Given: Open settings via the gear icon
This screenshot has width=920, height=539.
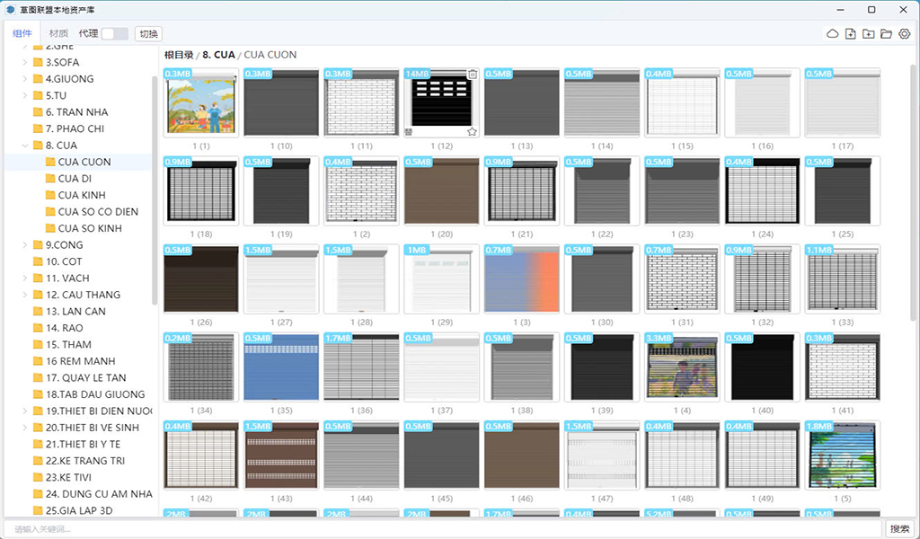Looking at the screenshot, I should pos(904,34).
